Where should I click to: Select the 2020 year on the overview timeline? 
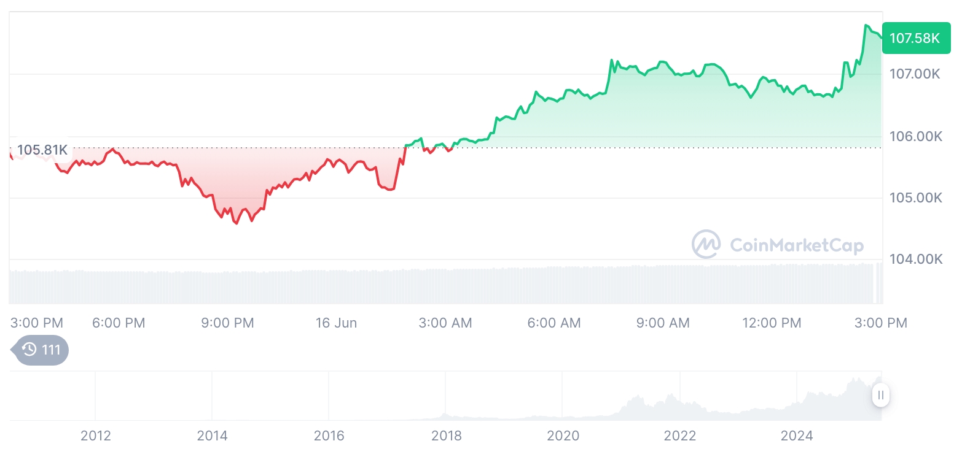(563, 436)
